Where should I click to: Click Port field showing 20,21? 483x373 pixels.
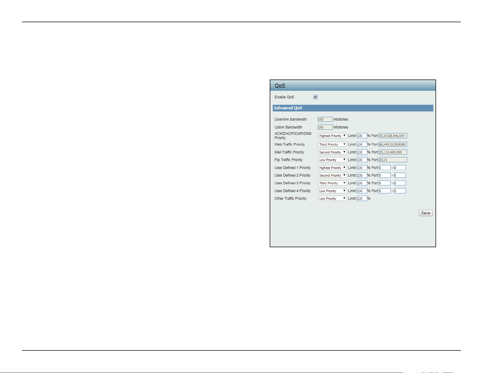point(393,160)
